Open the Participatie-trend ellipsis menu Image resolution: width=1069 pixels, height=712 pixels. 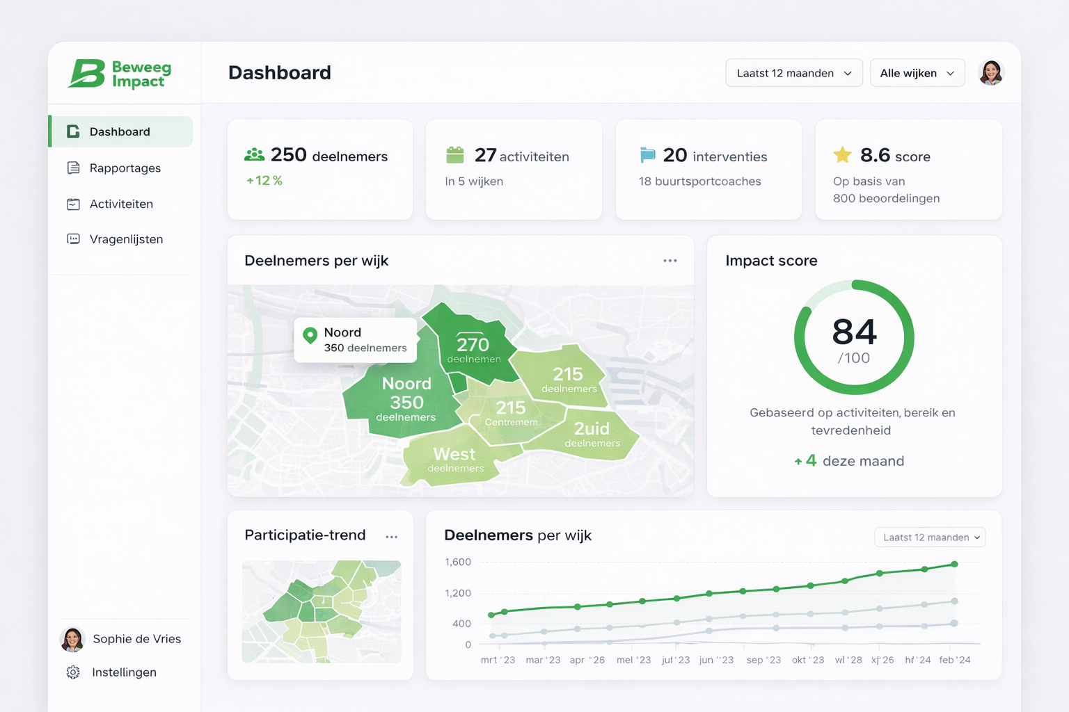[x=392, y=536]
